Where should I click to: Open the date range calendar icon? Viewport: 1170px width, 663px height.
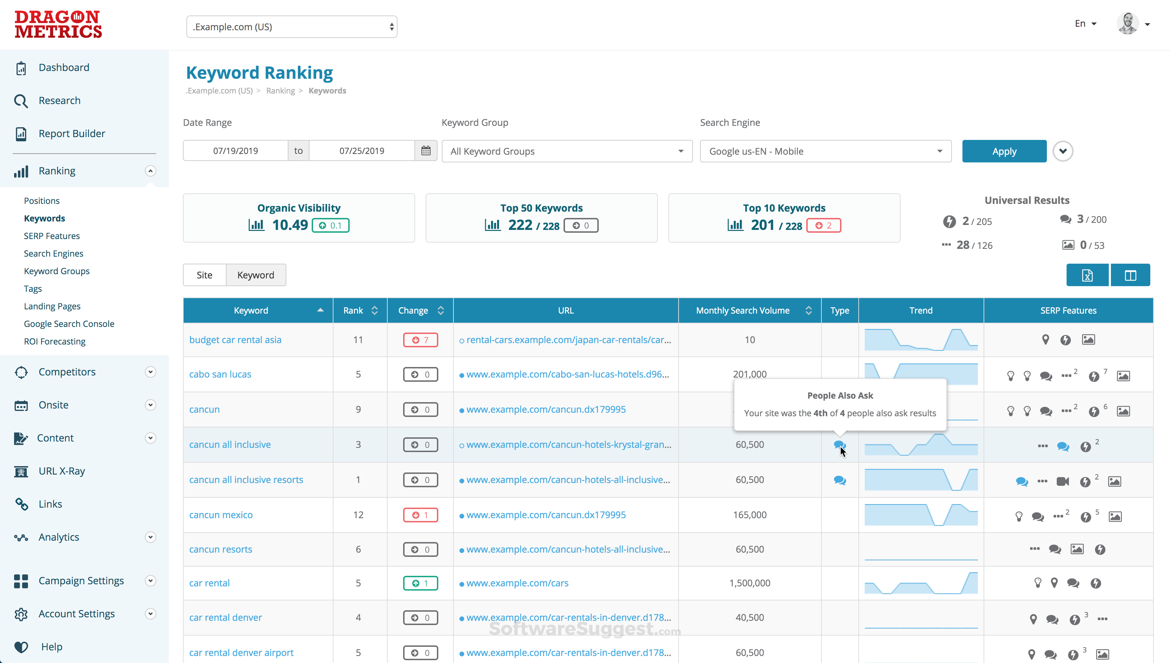point(426,151)
